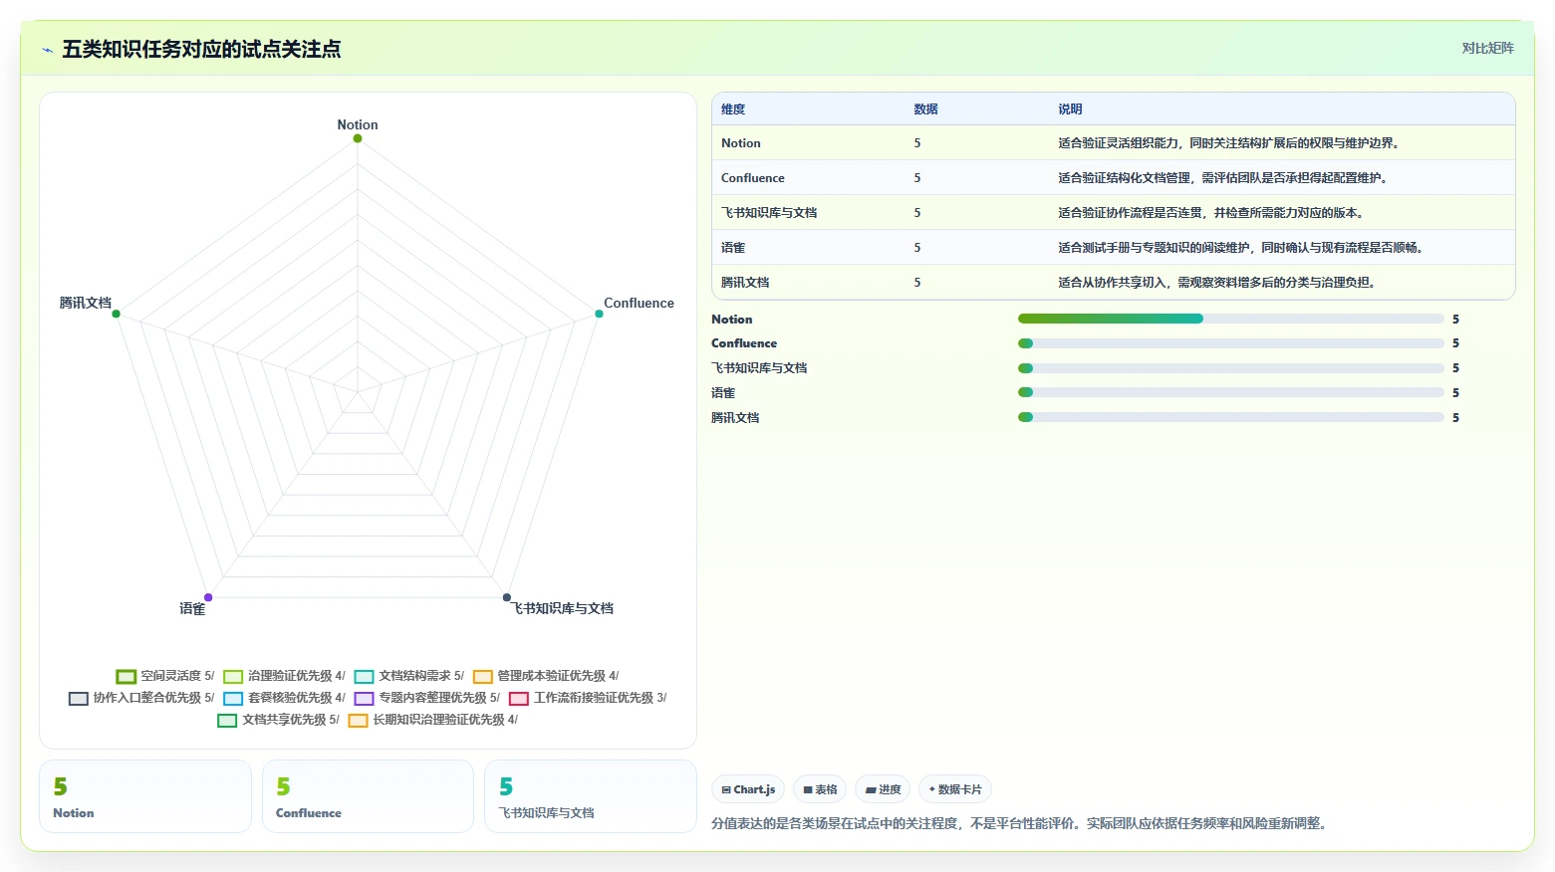The height and width of the screenshot is (872, 1555).
Task: Toggle the 工作流衔接验证优先级 legend series
Action: pyautogui.click(x=588, y=698)
